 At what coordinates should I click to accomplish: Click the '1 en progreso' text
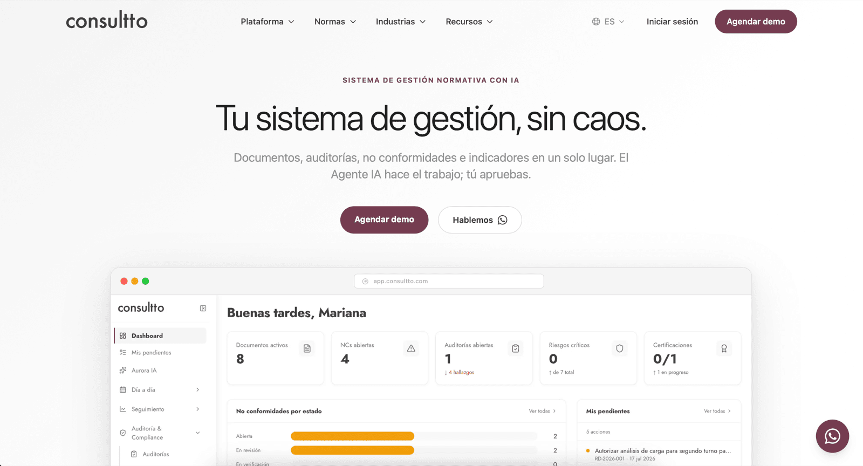tap(673, 372)
